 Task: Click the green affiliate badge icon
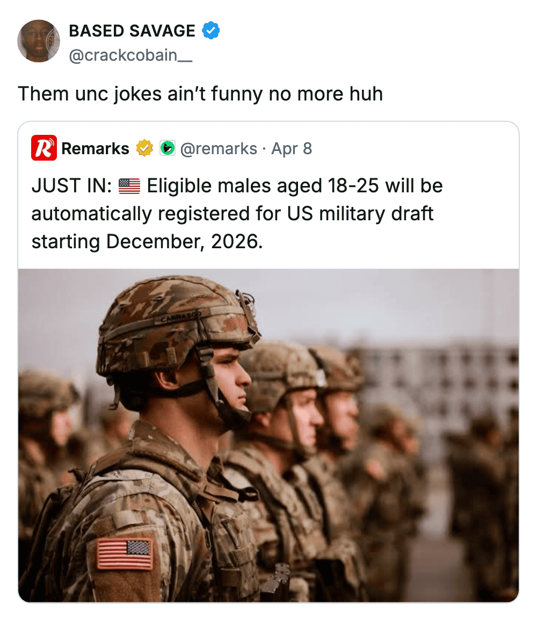[168, 148]
